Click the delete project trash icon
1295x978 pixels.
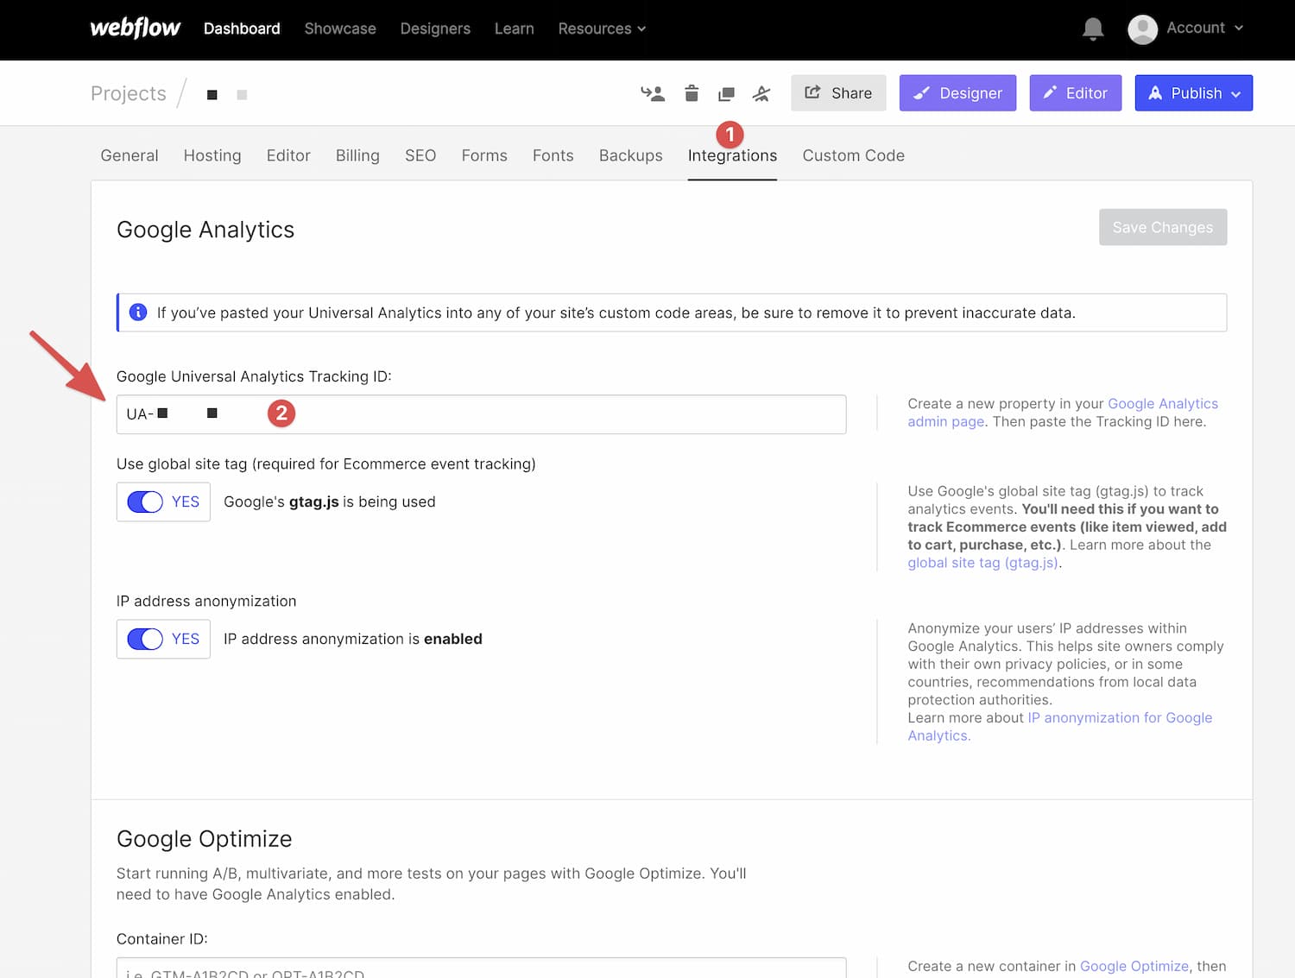click(x=692, y=93)
